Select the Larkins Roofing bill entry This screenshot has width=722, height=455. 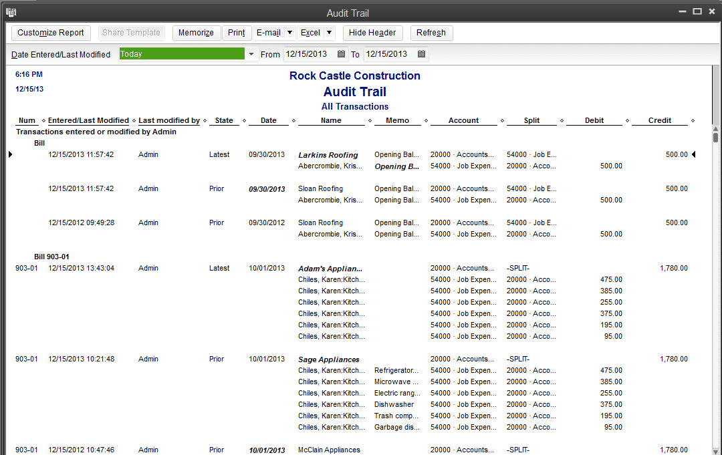click(328, 155)
